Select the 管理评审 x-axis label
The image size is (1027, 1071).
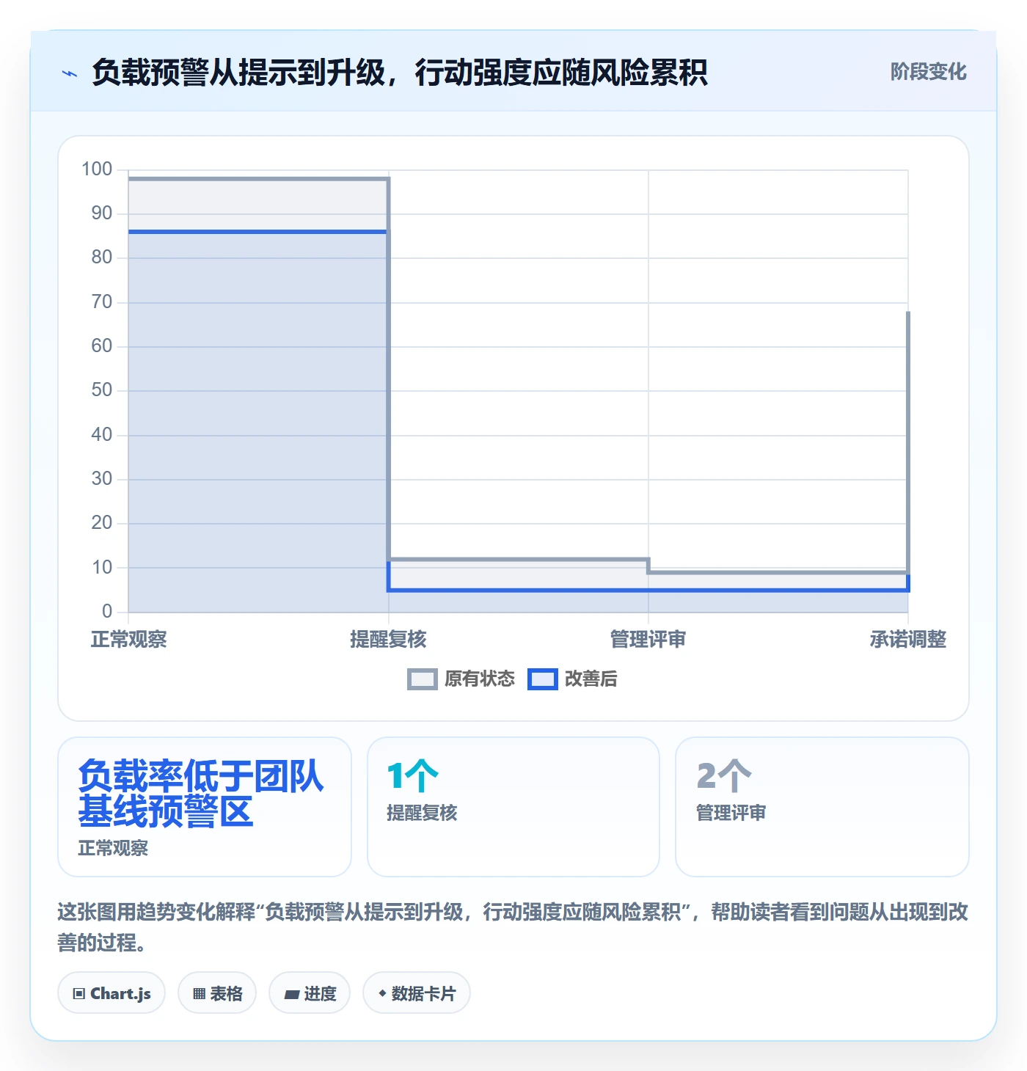tap(648, 640)
